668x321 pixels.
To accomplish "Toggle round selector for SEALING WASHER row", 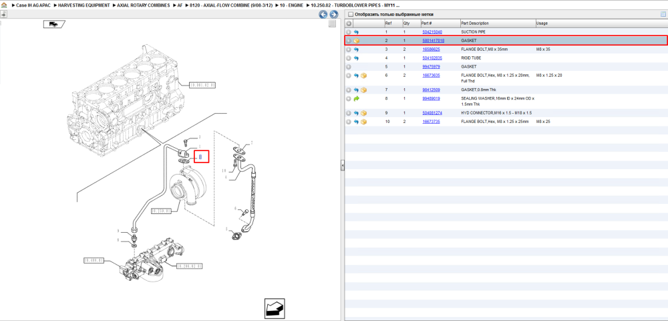I will tap(349, 98).
